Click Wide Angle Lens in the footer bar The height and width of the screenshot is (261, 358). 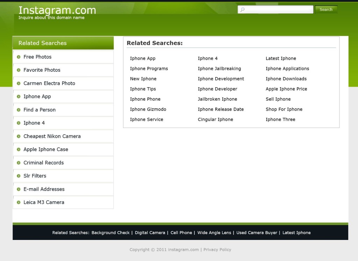click(214, 233)
